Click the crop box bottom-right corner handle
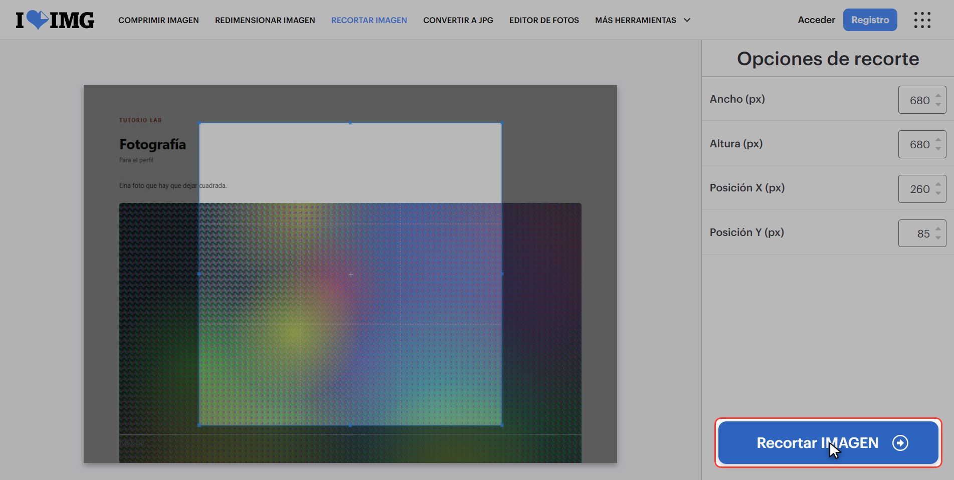This screenshot has height=480, width=954. [502, 425]
